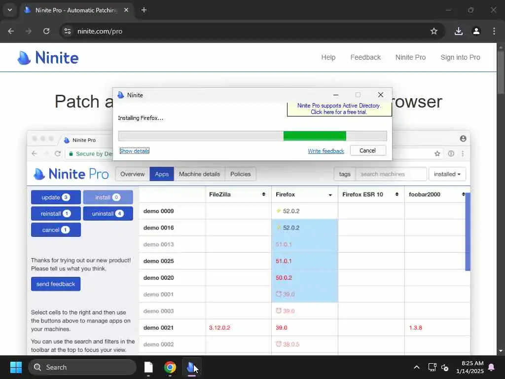The image size is (505, 379).
Task: Open Chrome's three-dot menu
Action: [x=494, y=31]
